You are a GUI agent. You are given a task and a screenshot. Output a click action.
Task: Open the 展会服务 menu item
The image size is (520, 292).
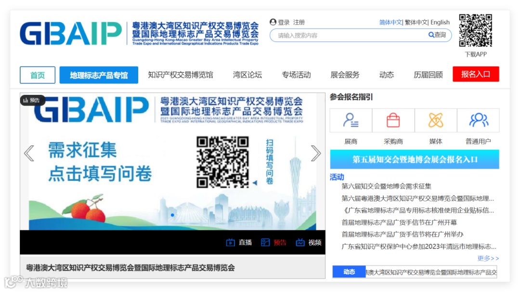coord(345,75)
